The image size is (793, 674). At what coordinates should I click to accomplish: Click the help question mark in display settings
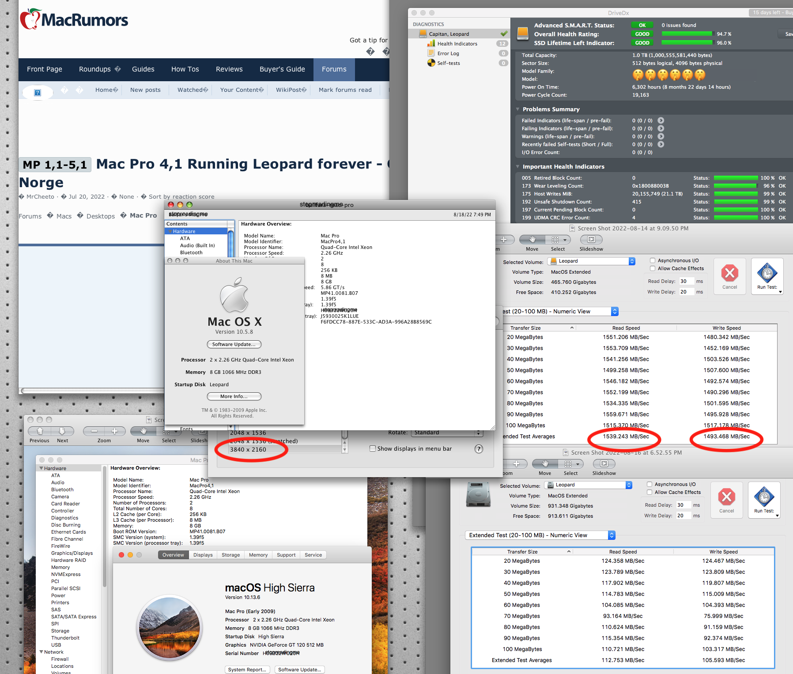[x=479, y=449]
